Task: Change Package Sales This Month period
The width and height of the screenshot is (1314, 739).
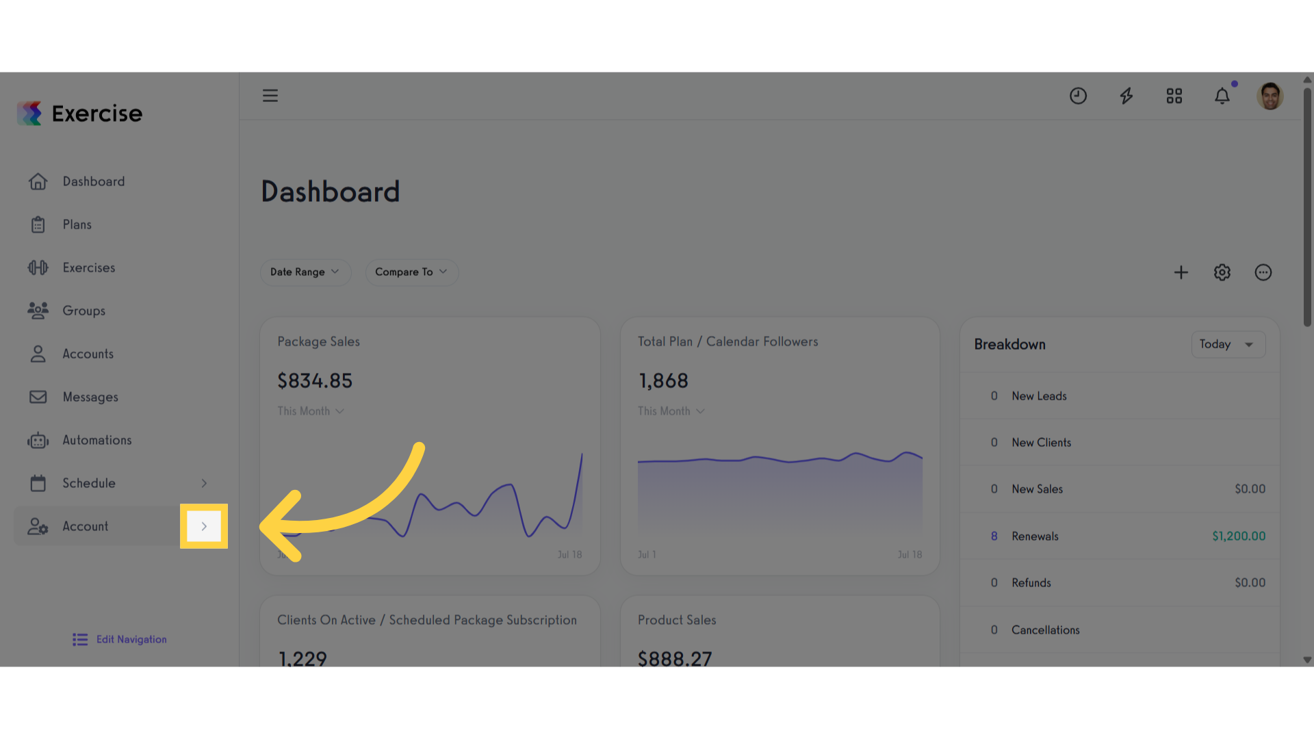Action: tap(311, 411)
